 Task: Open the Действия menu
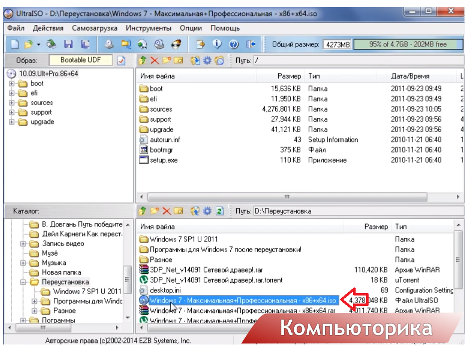tap(48, 28)
